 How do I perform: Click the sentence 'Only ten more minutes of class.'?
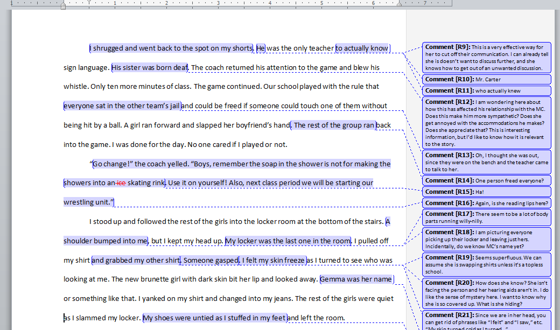tap(141, 87)
